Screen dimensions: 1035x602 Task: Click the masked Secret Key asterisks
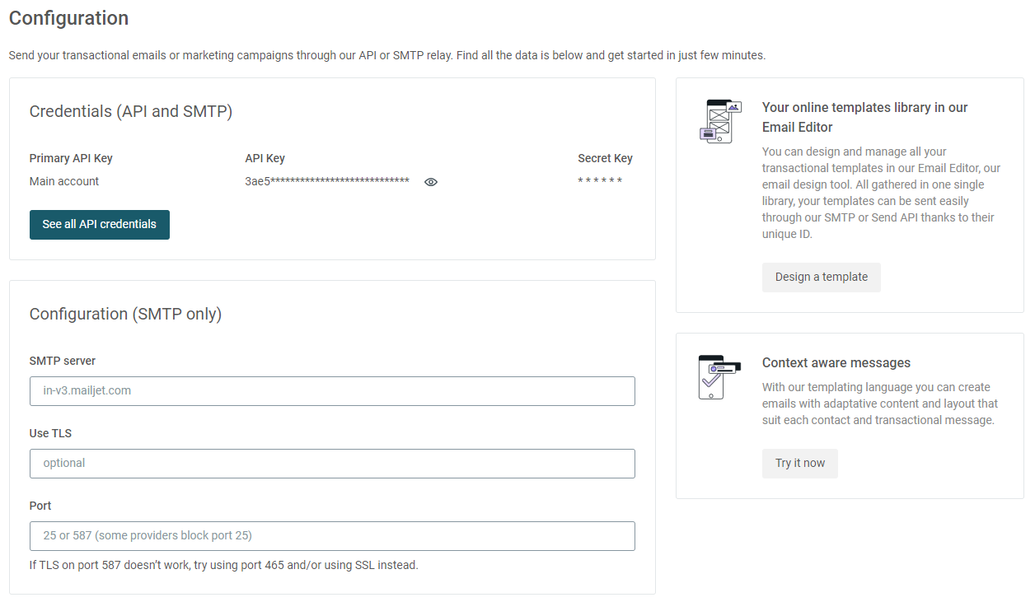(601, 180)
